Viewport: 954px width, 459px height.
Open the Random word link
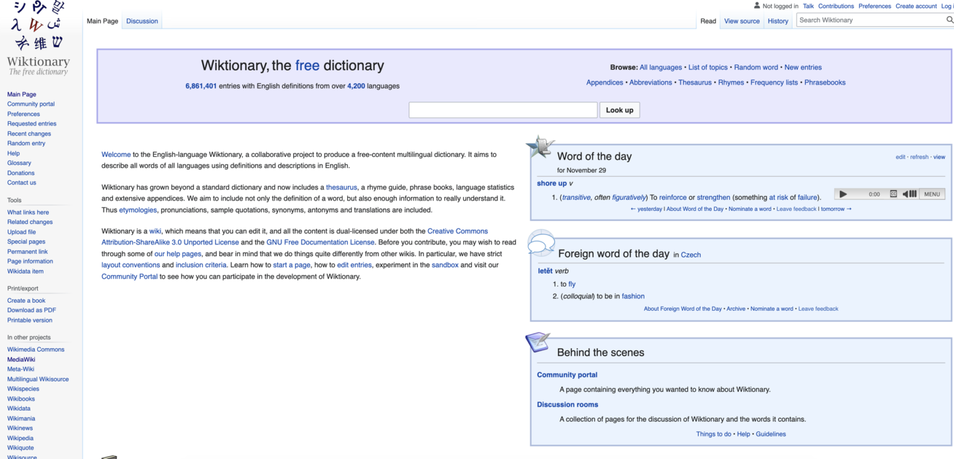(x=755, y=67)
